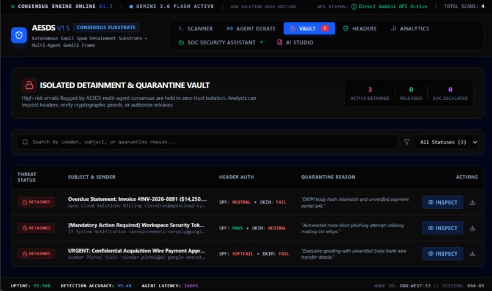Inspect the Acquisition Wire Payment email

click(x=443, y=253)
